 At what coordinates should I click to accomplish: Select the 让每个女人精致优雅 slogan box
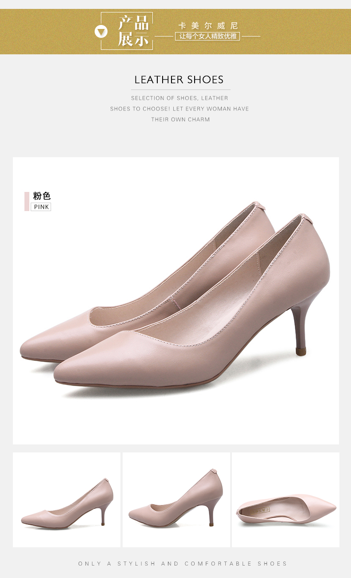pyautogui.click(x=207, y=36)
